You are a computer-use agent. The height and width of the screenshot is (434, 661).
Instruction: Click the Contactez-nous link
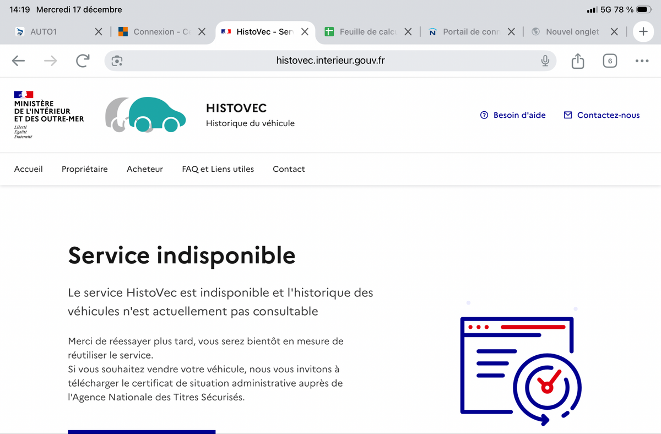602,115
